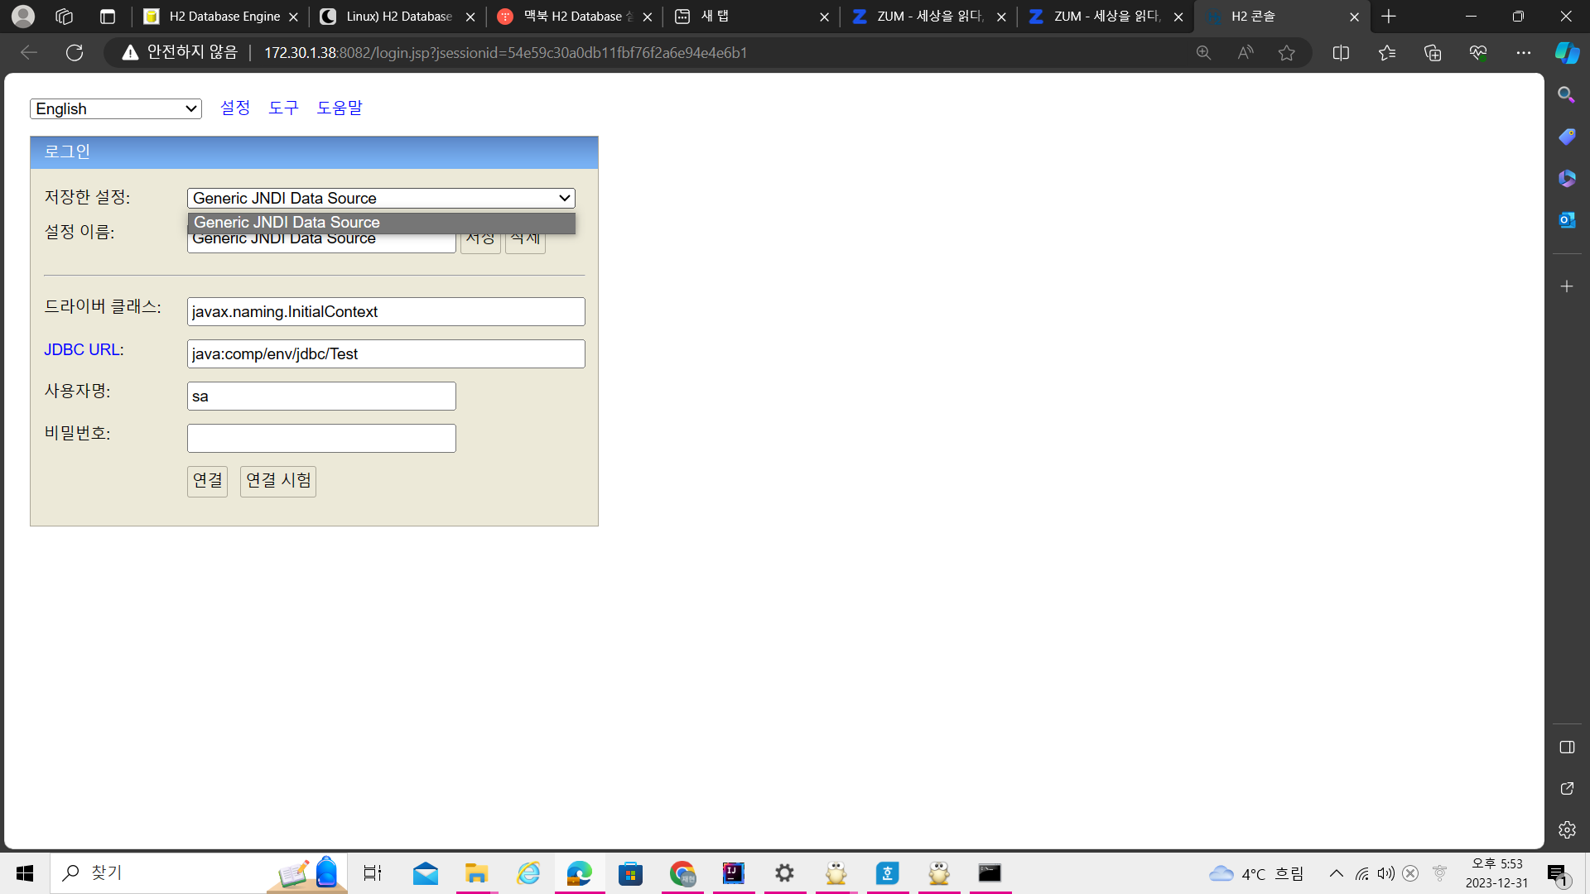The image size is (1590, 894).
Task: Click the 연결 connect button
Action: [x=207, y=481]
